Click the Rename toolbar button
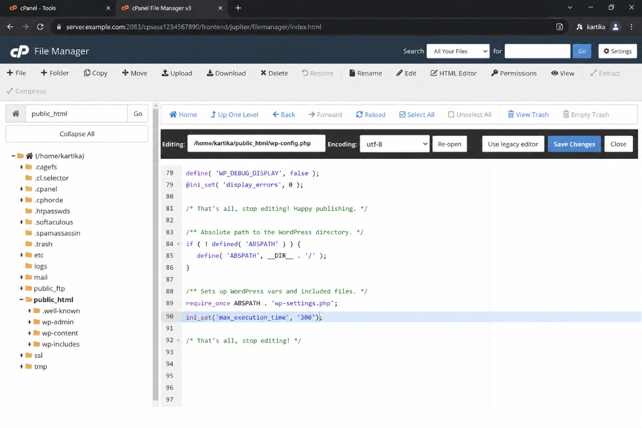Viewport: 642px width, 428px height. click(365, 73)
